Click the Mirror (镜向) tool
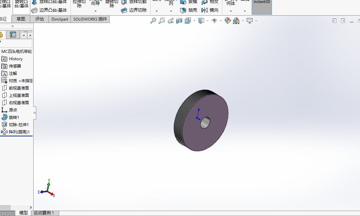 coord(210,10)
